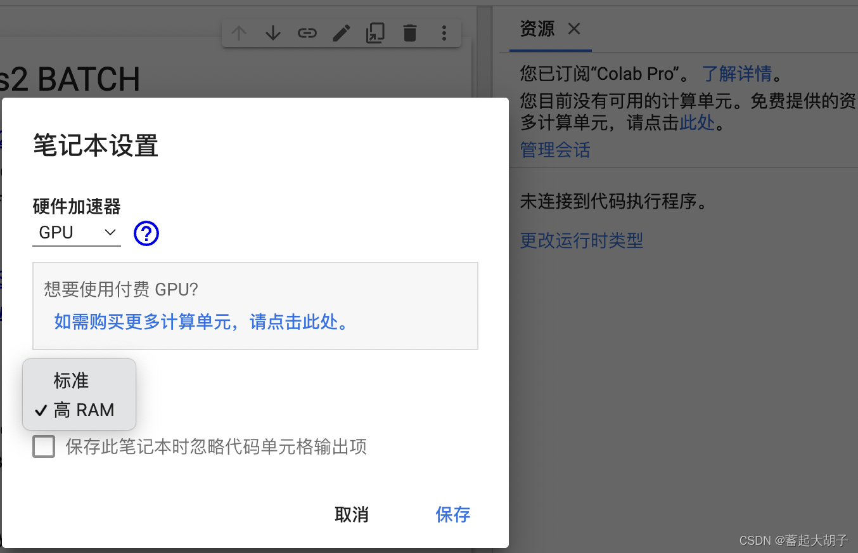Image resolution: width=858 pixels, height=553 pixels.
Task: Close the 资源 panel with the X
Action: [x=573, y=29]
